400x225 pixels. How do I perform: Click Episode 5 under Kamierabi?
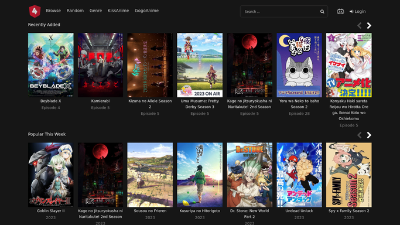[x=100, y=108]
